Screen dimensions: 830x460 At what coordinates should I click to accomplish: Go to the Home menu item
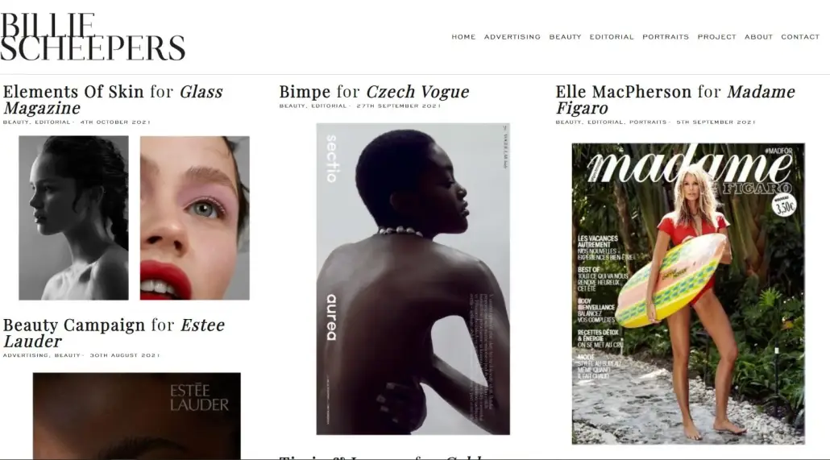(463, 37)
